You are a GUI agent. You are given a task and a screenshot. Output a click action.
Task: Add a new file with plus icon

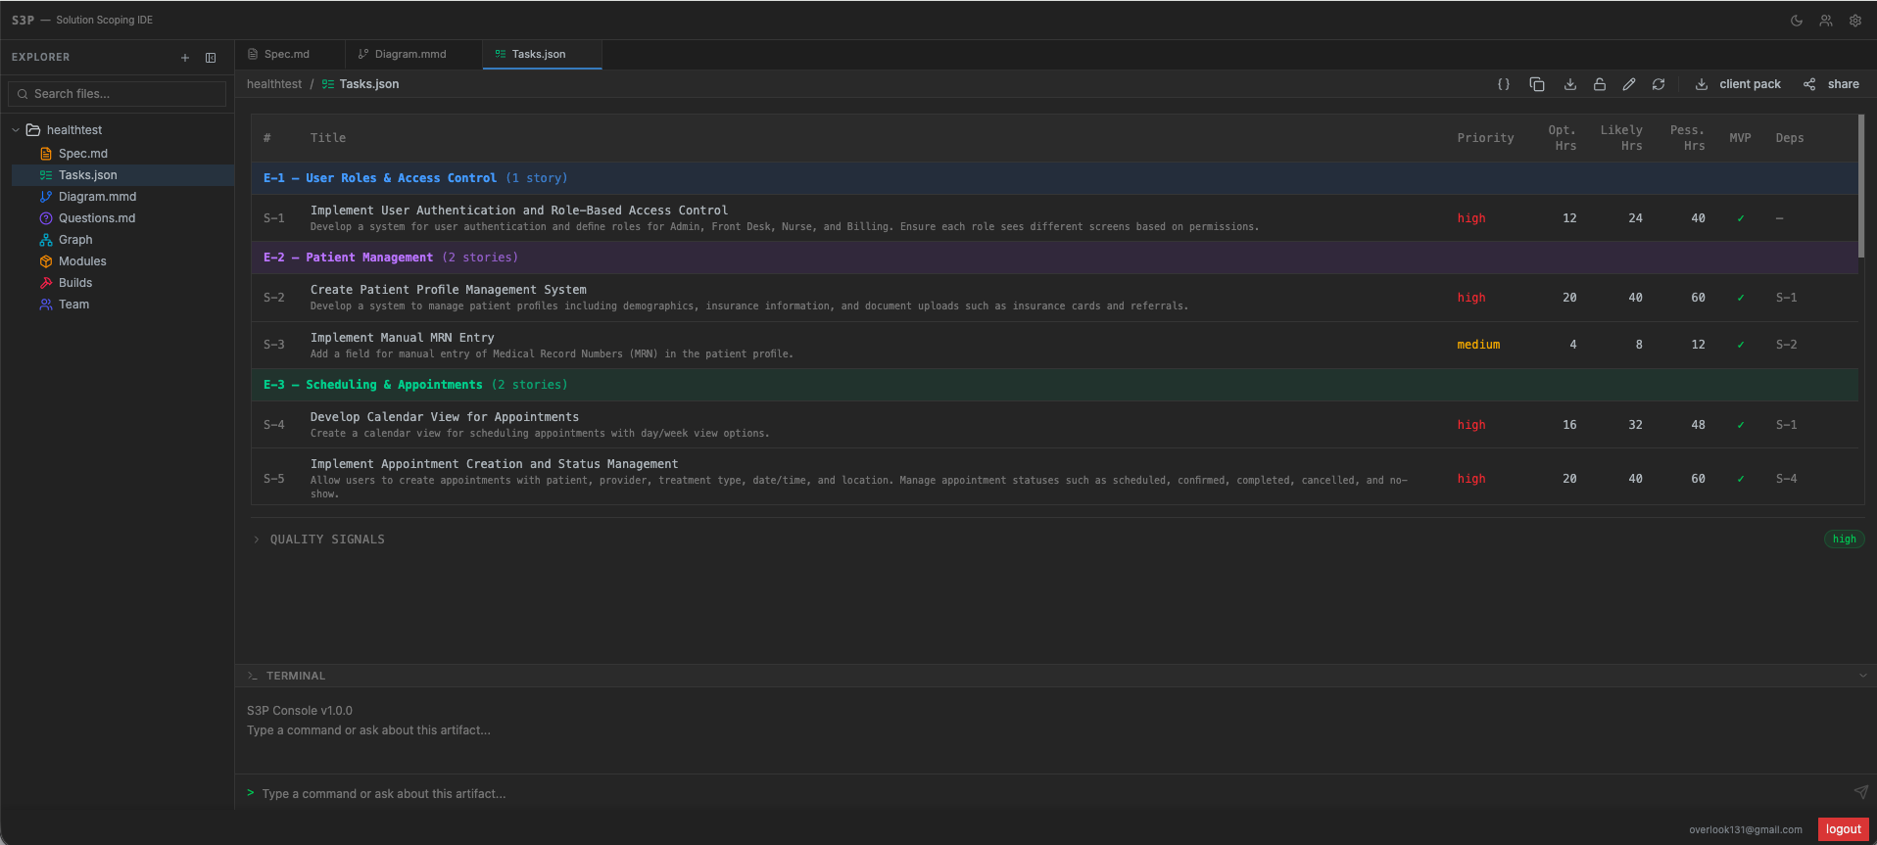(x=185, y=58)
